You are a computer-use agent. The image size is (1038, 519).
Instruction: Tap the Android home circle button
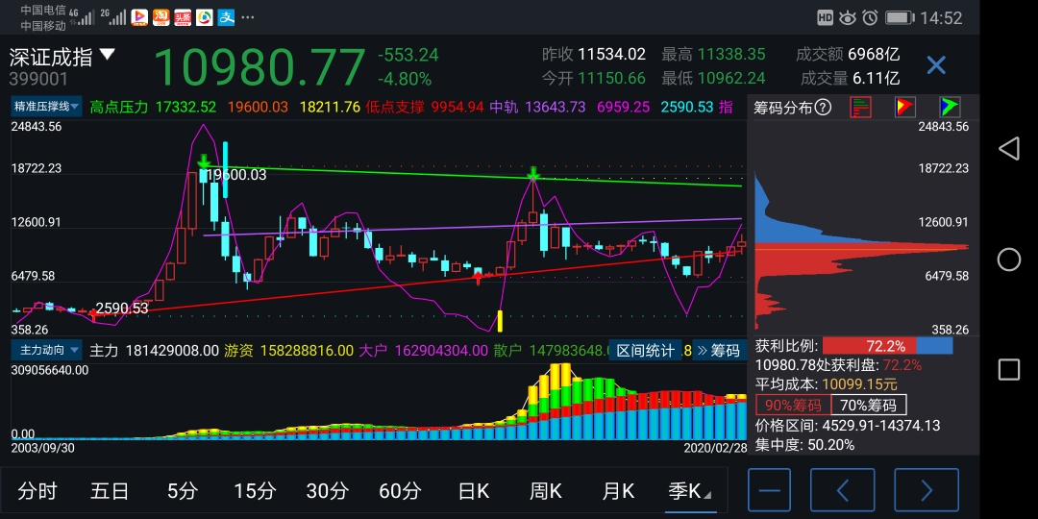1009,259
